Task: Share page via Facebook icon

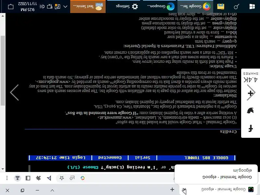Action: point(251,128)
